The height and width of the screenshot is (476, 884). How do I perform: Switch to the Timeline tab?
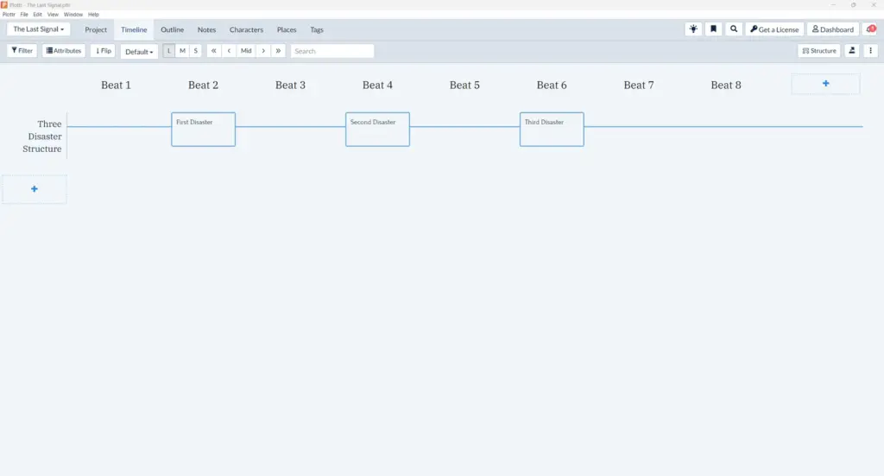[134, 30]
